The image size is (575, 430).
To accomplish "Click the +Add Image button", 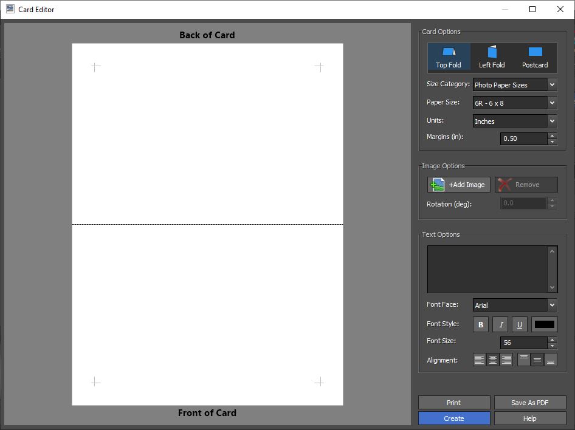I will pos(459,185).
